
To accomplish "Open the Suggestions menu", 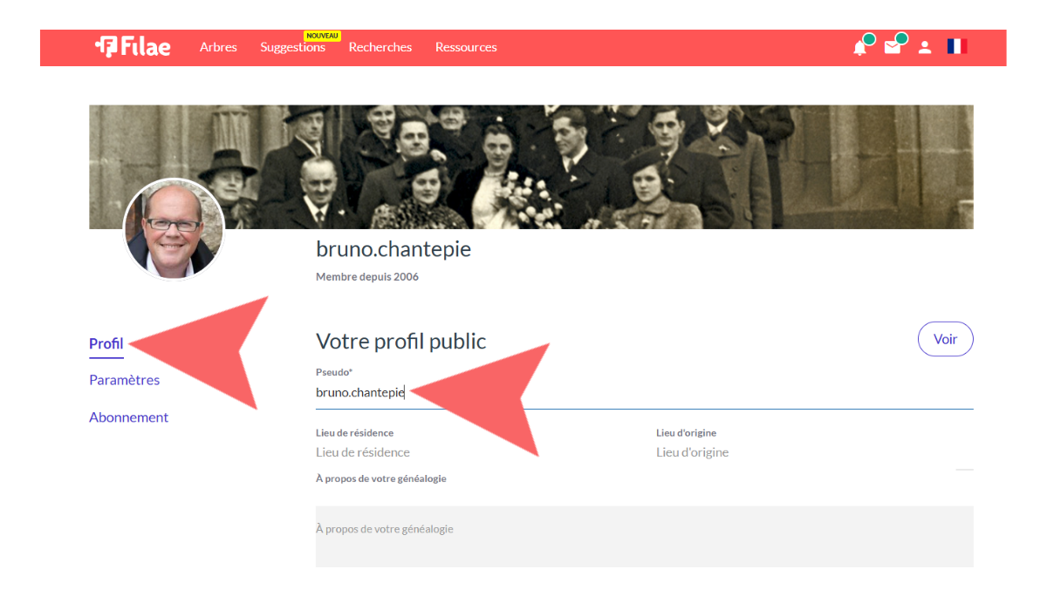I will coord(293,47).
